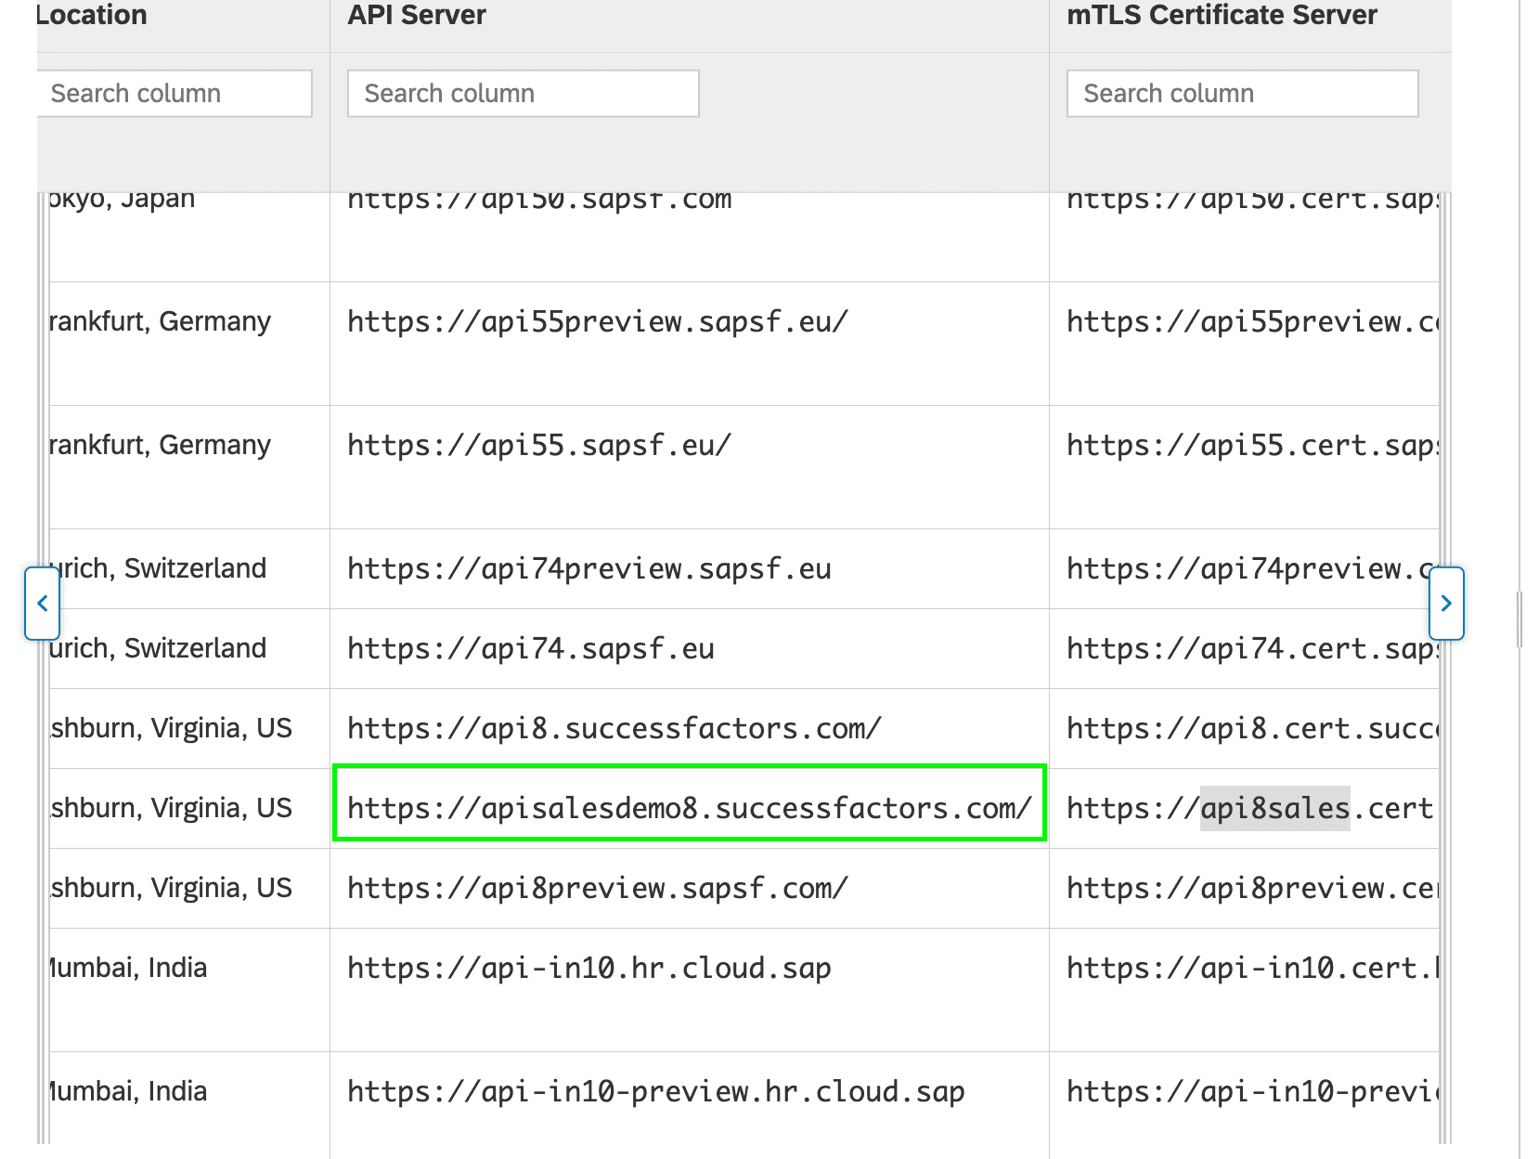Click the left scroll arrow button
The image size is (1539, 1159).
(x=43, y=604)
